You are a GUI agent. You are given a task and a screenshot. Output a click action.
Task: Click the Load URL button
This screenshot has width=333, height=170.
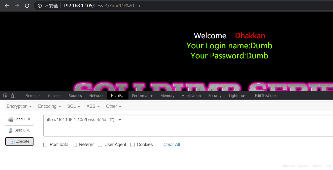(x=19, y=119)
